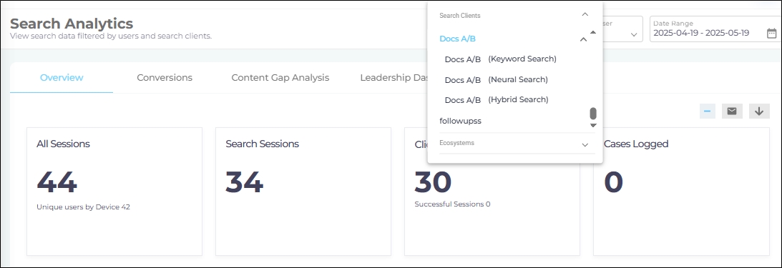Image resolution: width=782 pixels, height=268 pixels.
Task: Click the download arrow icon
Action: 759,111
